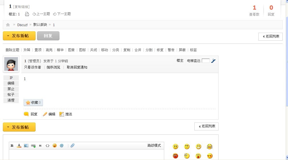Go to next topic 下一主题

click(62, 14)
